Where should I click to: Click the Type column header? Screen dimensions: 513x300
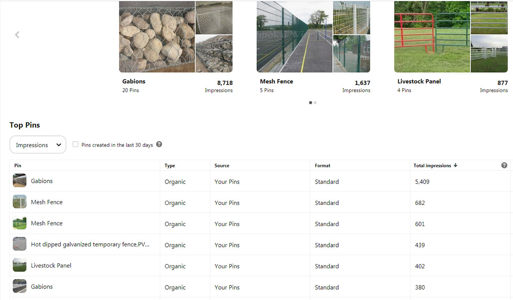click(x=170, y=166)
